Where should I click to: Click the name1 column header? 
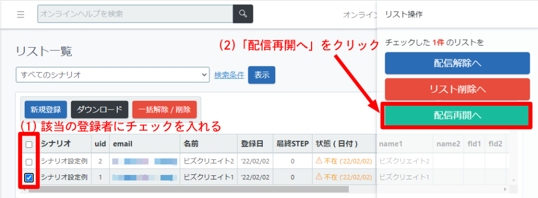tap(390, 144)
